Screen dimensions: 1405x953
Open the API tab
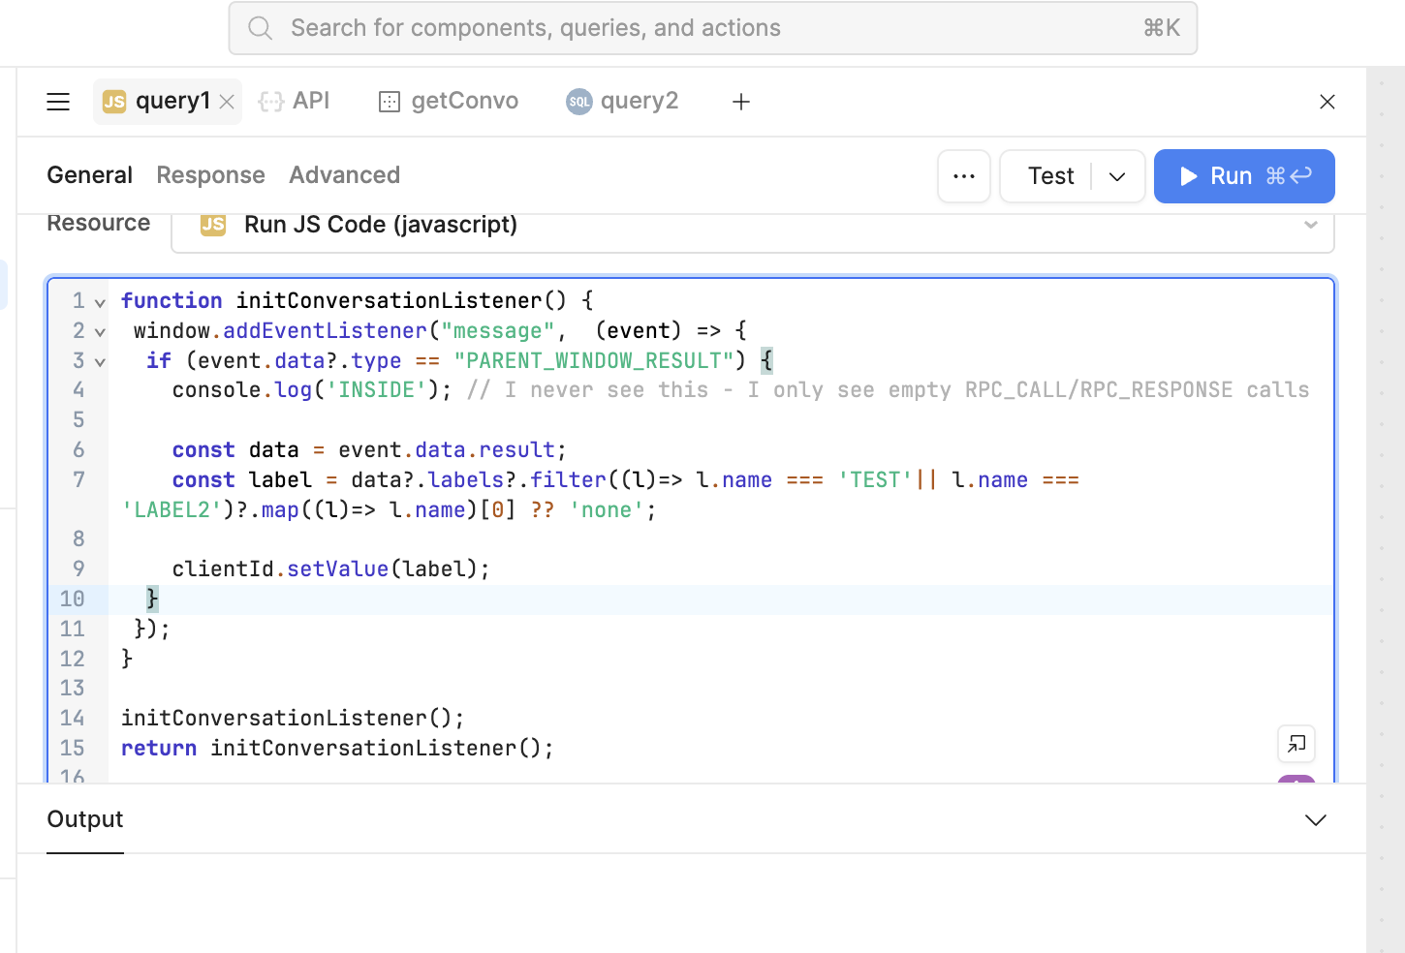coord(296,102)
